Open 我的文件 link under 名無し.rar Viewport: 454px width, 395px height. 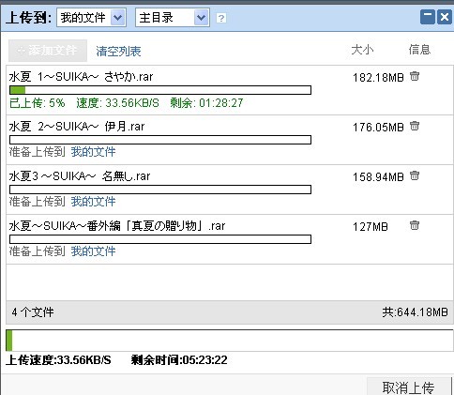93,202
